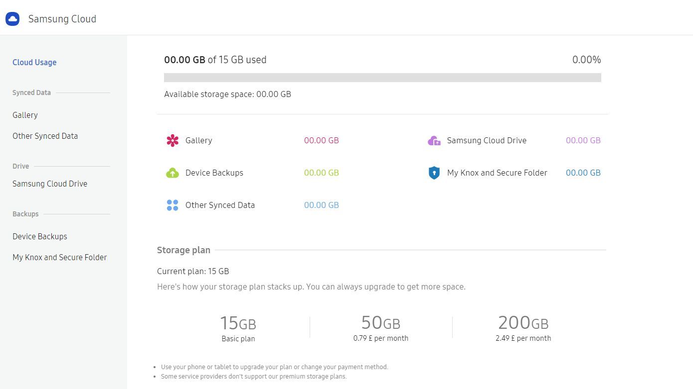Click My Knox and Secure Folder usage value
This screenshot has width=693, height=389.
pyautogui.click(x=583, y=173)
